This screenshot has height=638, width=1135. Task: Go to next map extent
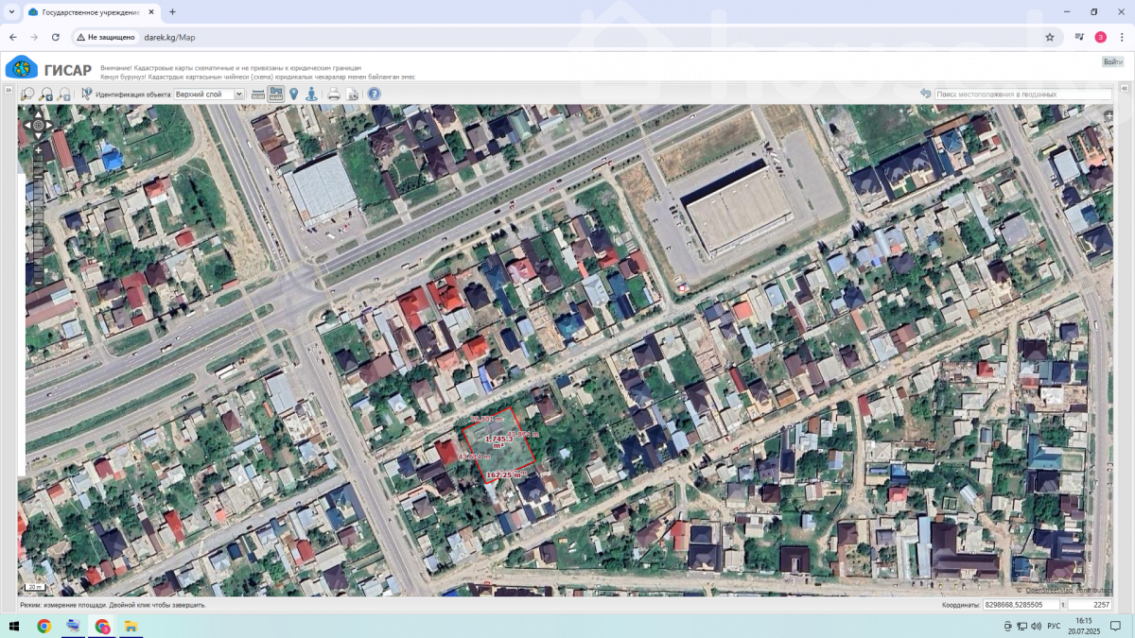tap(63, 95)
